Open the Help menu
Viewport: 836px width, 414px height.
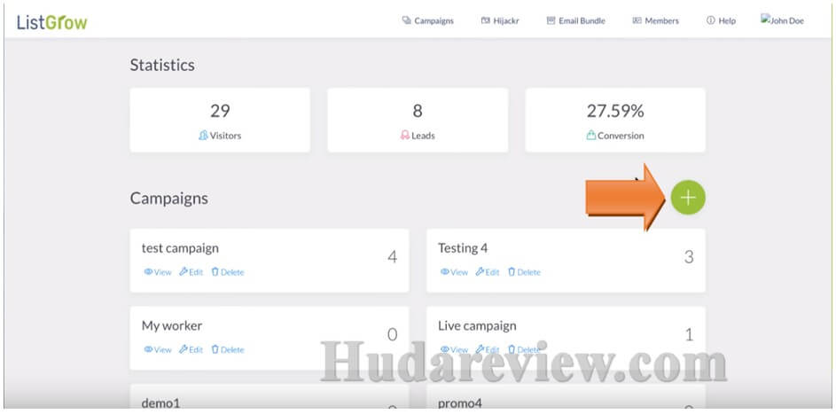click(721, 20)
